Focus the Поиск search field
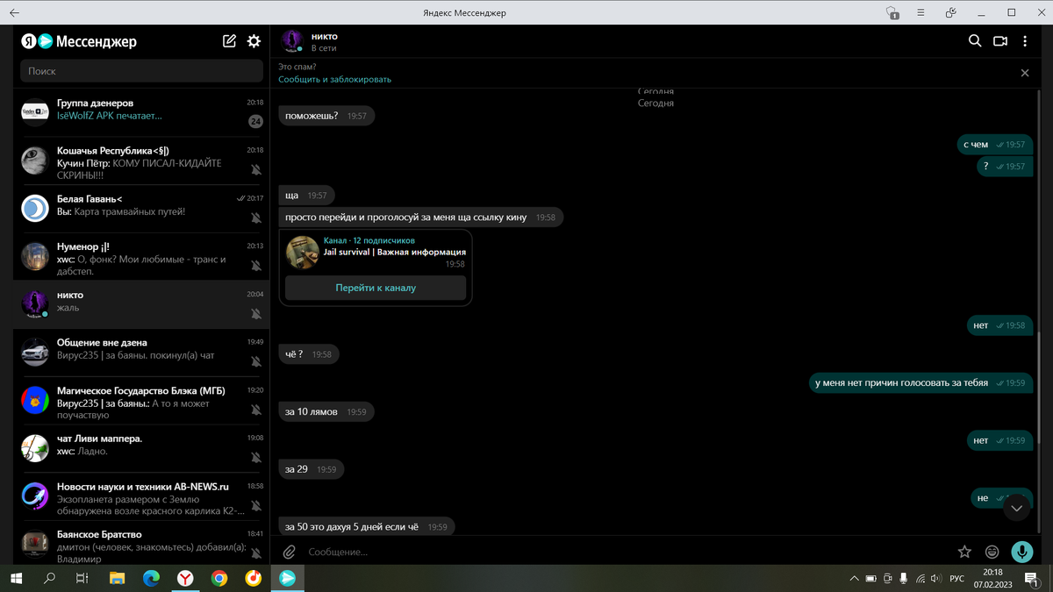The image size is (1053, 592). (x=141, y=71)
